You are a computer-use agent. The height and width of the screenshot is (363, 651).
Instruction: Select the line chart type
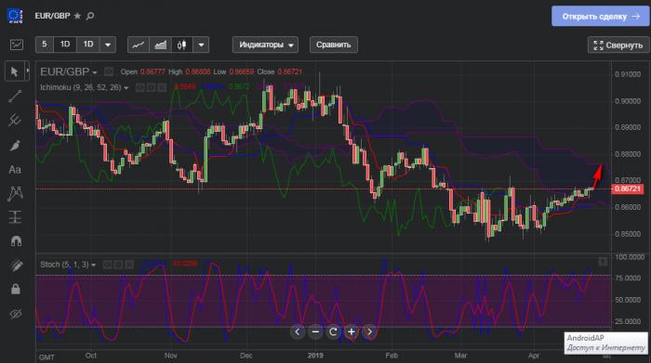(x=139, y=45)
